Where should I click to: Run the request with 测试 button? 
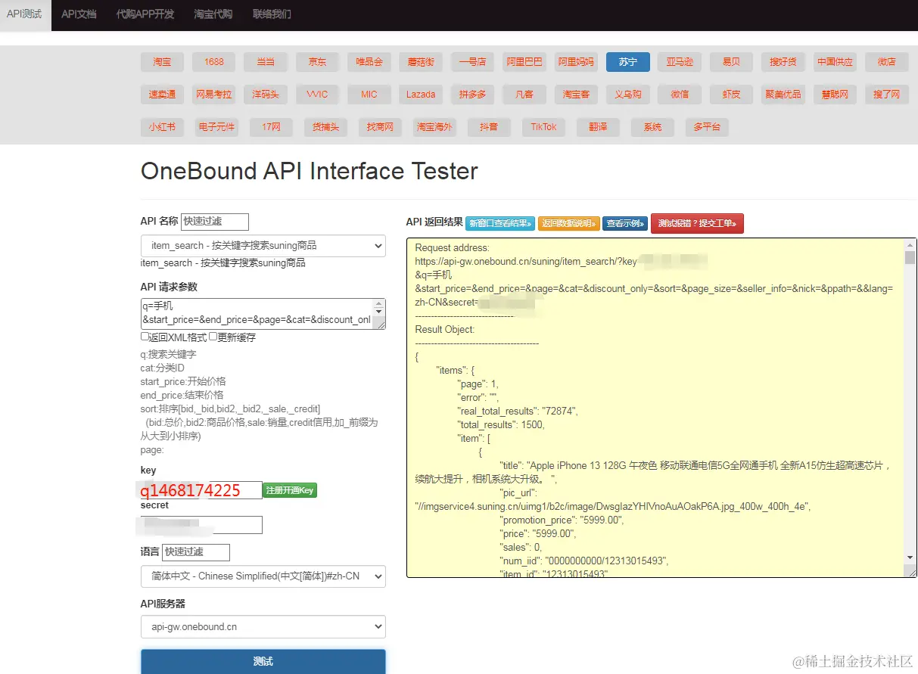tap(263, 662)
